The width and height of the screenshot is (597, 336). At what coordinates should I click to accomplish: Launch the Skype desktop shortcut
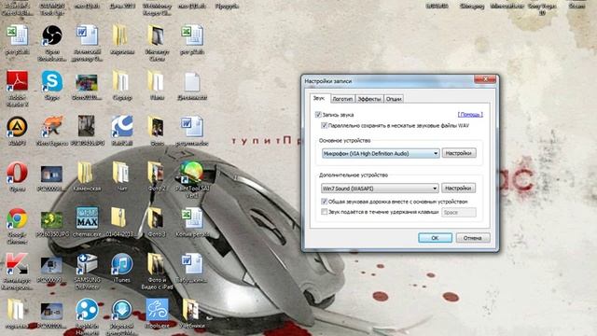tap(52, 82)
